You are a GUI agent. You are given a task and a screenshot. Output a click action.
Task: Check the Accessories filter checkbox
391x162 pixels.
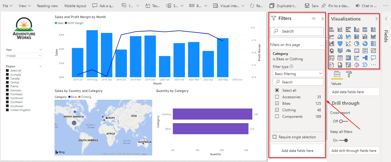click(277, 97)
